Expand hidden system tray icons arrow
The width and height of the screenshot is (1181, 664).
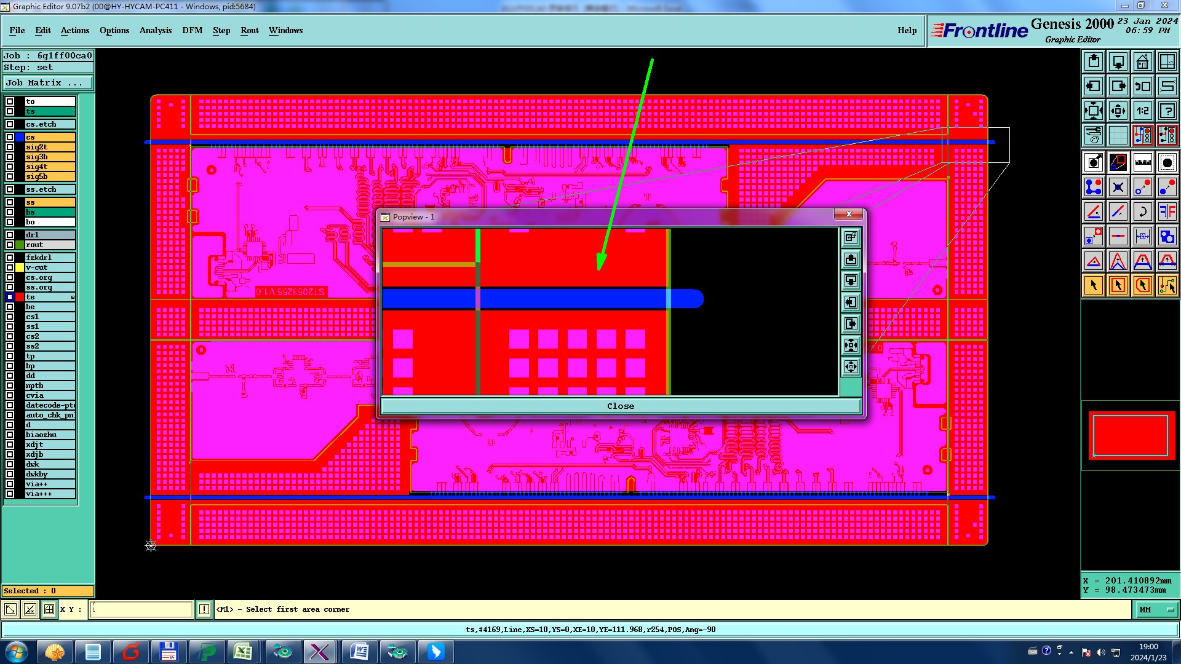1071,652
